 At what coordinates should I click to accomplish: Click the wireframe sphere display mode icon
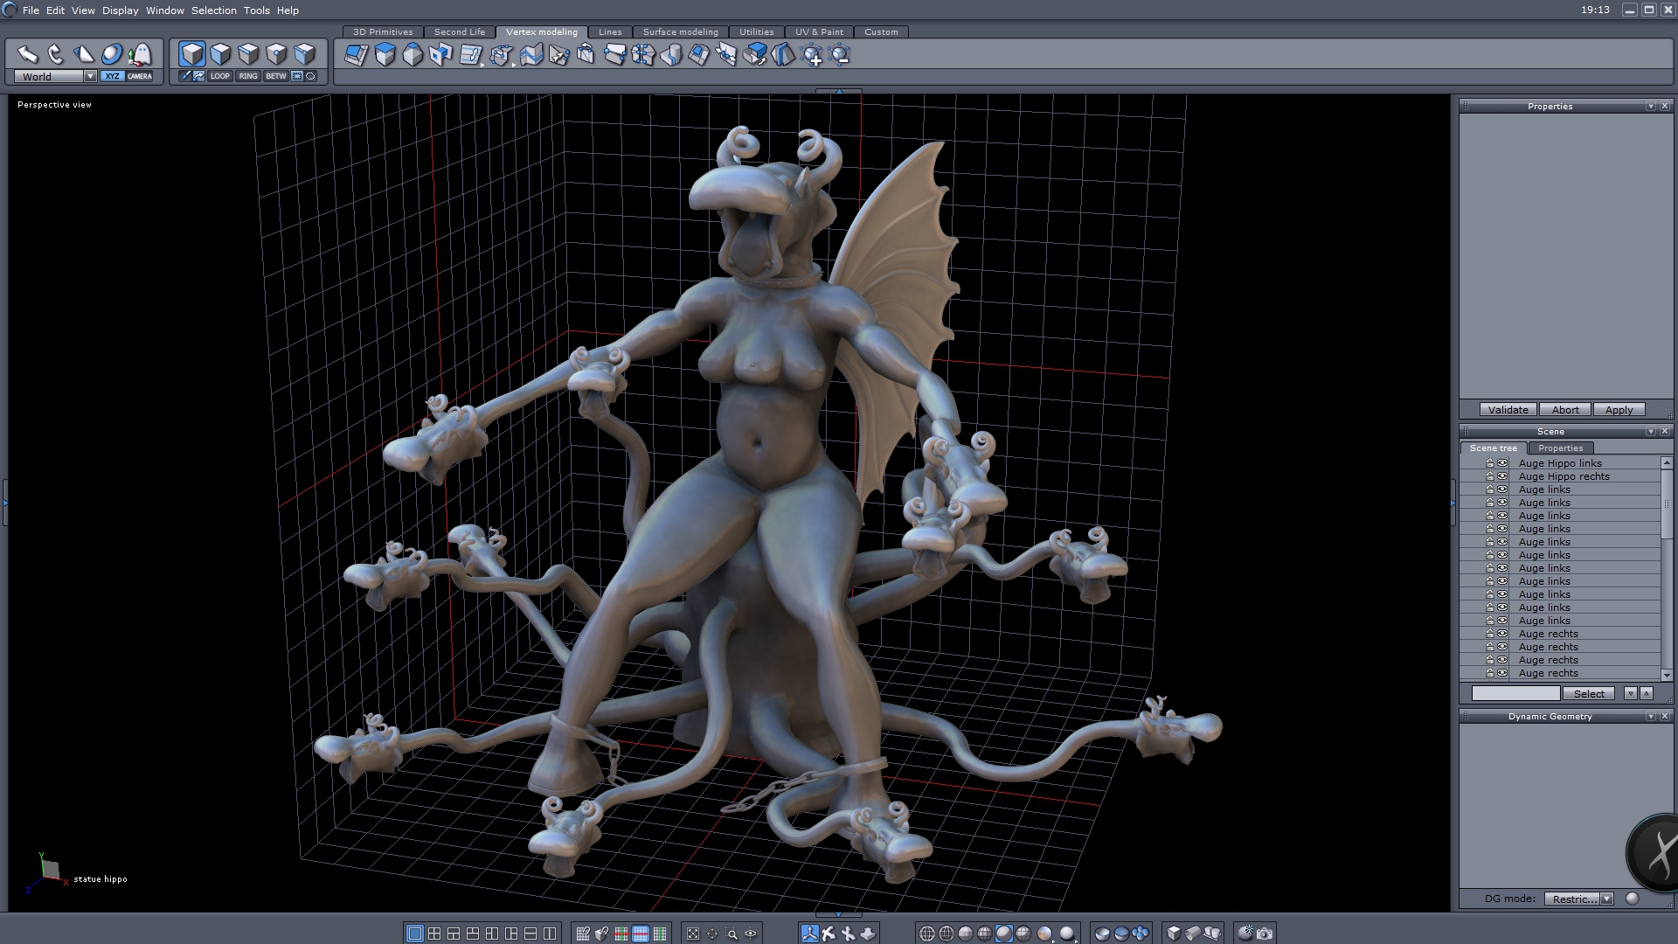pos(927,934)
